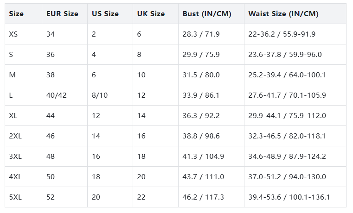Select waist range 23.6-37.8 / 59.9-96.0
This screenshot has width=353, height=213.
[x=285, y=55]
